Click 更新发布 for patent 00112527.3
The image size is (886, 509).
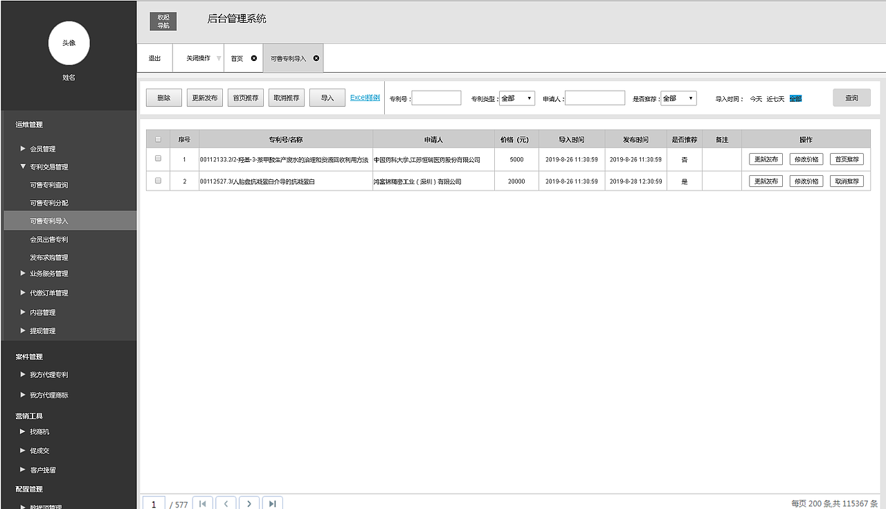(x=766, y=181)
